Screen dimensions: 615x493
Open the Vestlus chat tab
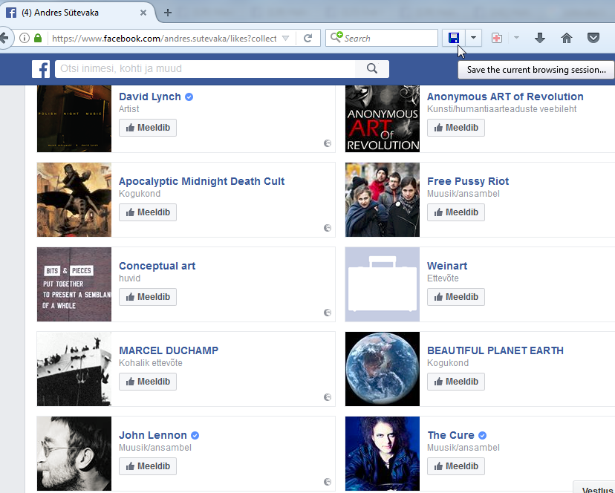[594, 488]
